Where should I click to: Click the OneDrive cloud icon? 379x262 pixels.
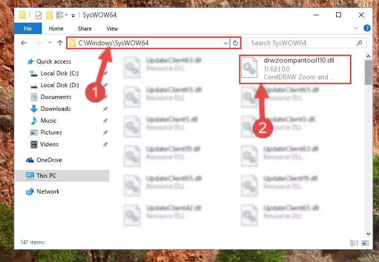(30, 160)
